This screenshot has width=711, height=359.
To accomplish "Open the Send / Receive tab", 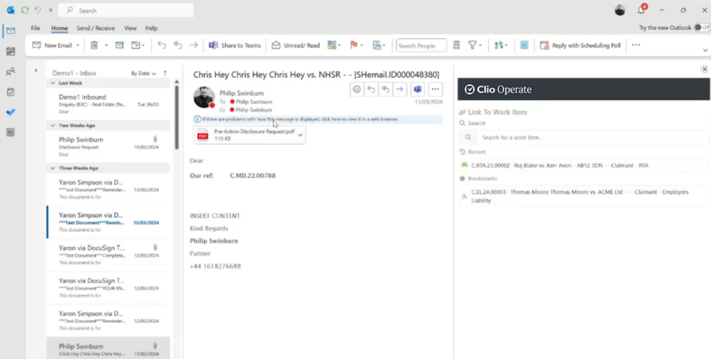I will (96, 28).
